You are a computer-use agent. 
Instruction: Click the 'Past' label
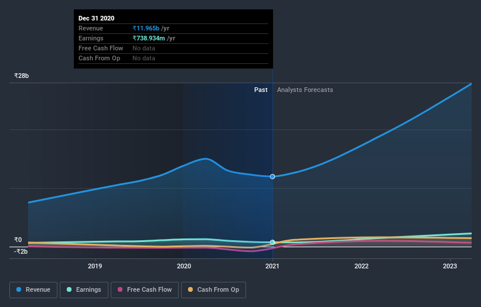(261, 90)
